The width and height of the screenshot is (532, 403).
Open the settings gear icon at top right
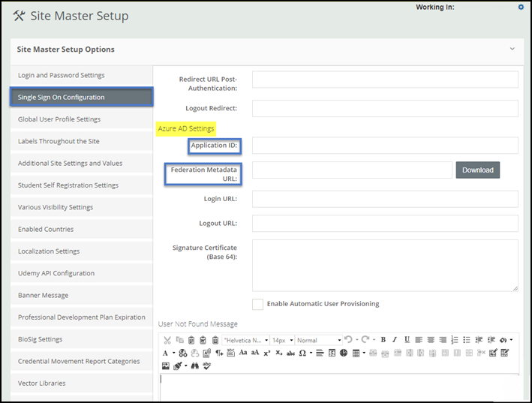point(521,8)
